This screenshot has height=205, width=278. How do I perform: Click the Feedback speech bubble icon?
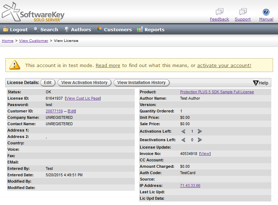[219, 12]
